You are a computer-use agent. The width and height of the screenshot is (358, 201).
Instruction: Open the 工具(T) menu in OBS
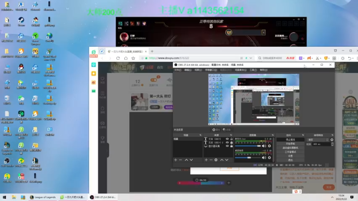pos(253,70)
